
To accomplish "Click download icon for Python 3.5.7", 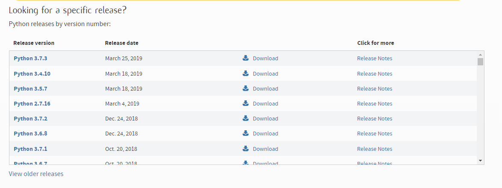I will [x=245, y=88].
